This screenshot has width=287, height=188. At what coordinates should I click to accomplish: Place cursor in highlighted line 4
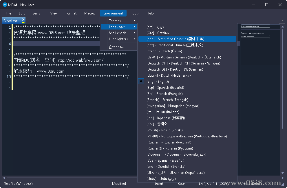pos(57,44)
